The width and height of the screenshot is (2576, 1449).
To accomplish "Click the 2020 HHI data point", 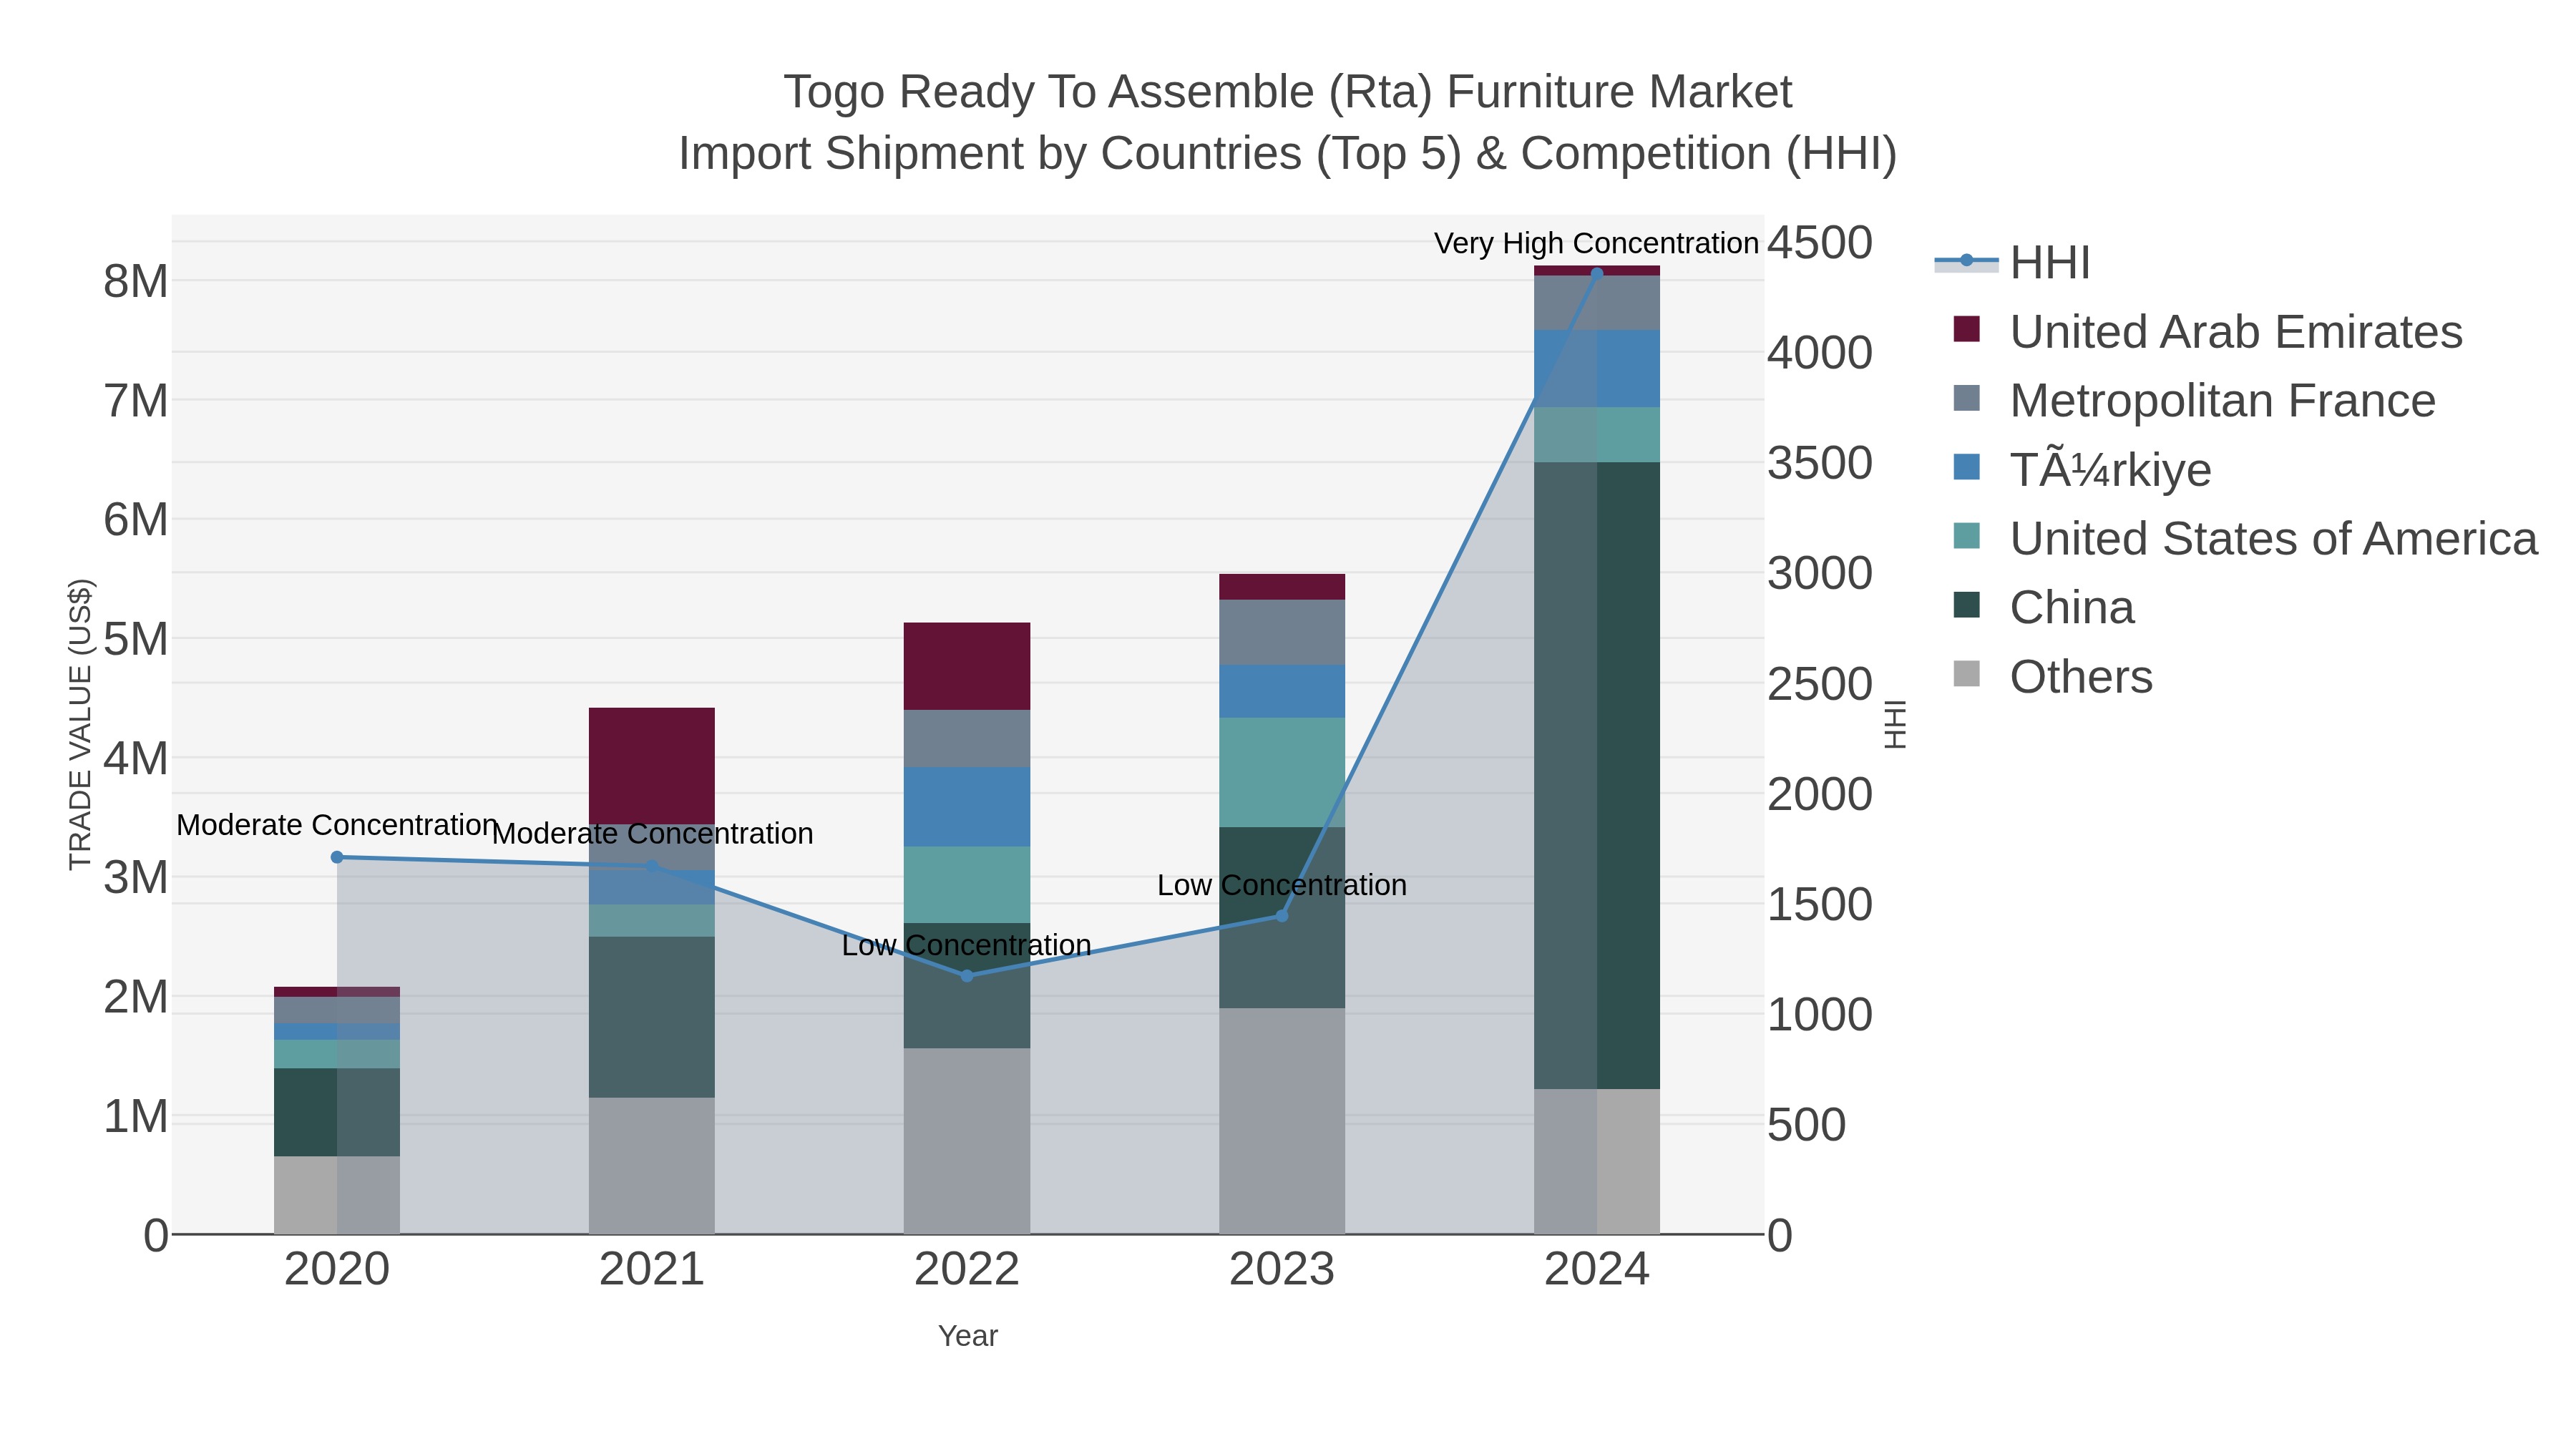I will click(x=337, y=857).
